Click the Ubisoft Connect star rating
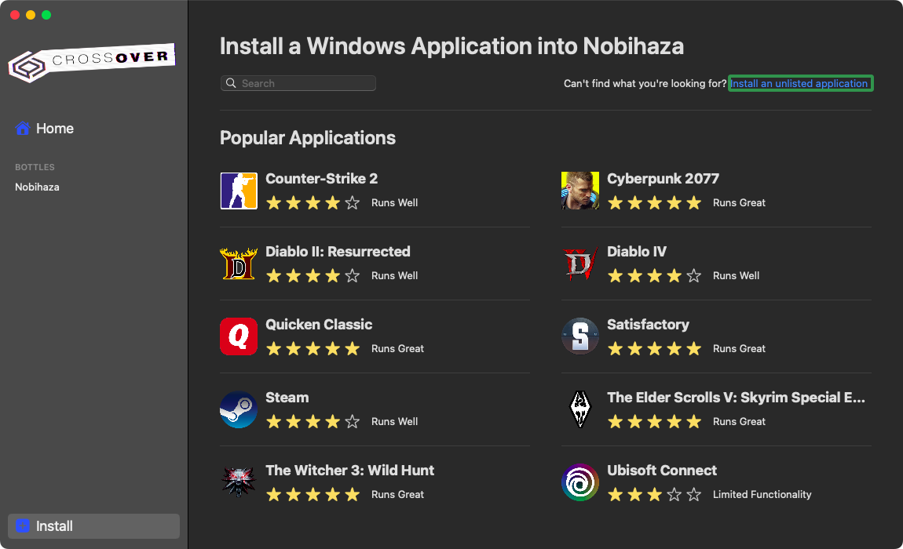Screen dimensions: 903x549 click(653, 495)
